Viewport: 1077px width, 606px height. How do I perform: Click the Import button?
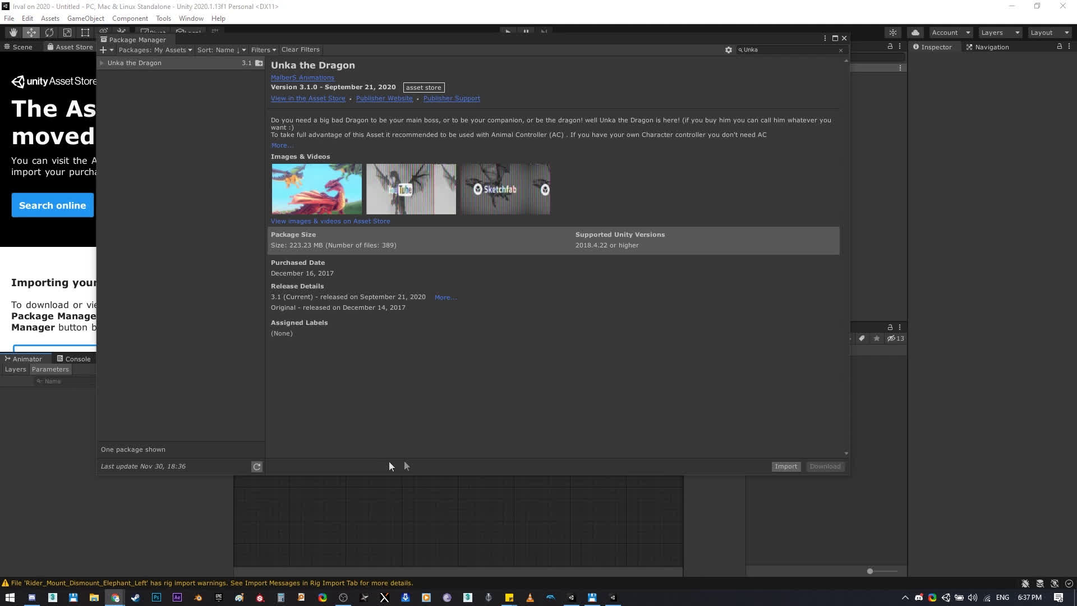tap(785, 467)
